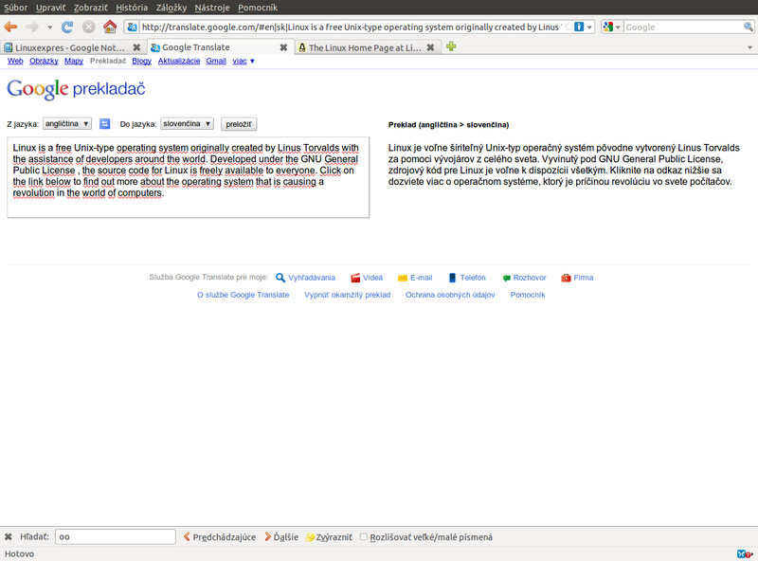Viewport: 758px width, 561px height.
Task: Click the Blogy link
Action: pos(141,61)
